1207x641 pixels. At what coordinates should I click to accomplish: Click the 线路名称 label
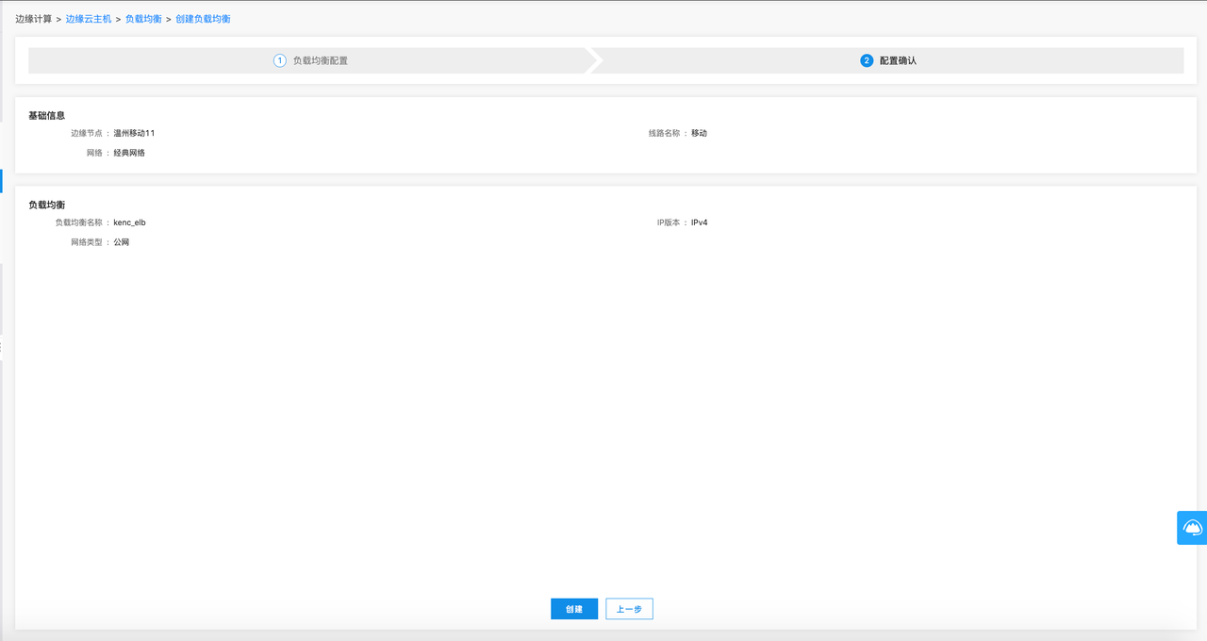click(664, 133)
